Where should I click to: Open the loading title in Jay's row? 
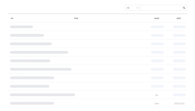[42, 95]
